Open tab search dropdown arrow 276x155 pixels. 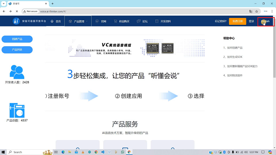[3, 3]
